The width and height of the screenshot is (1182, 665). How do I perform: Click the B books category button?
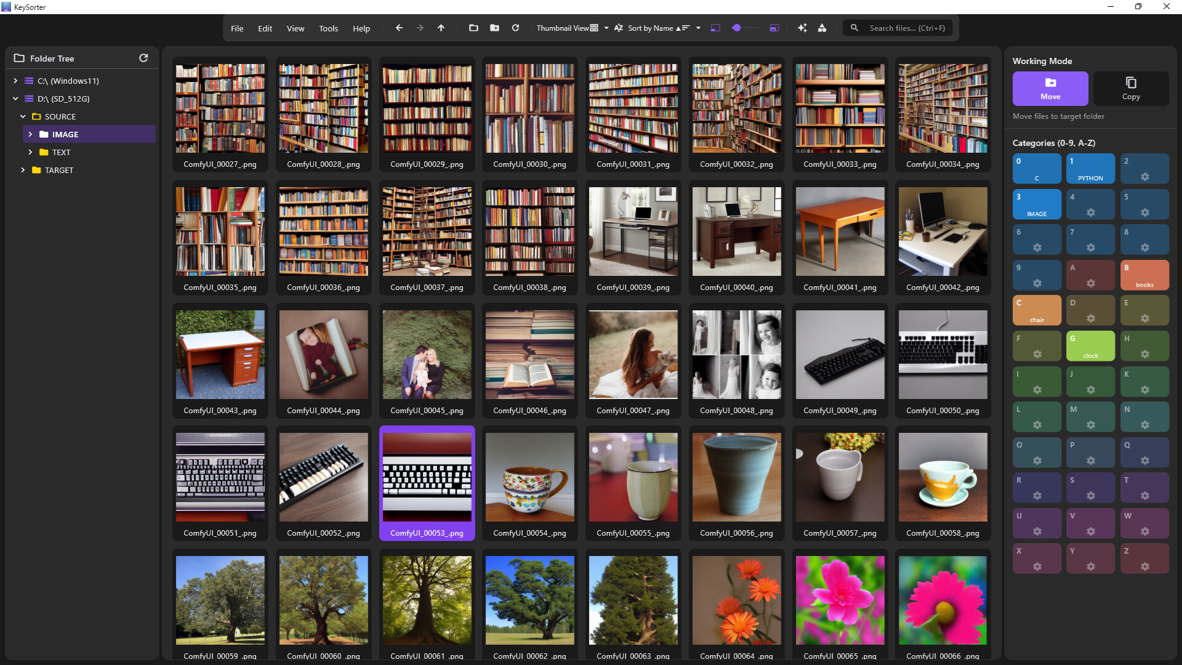pyautogui.click(x=1144, y=275)
